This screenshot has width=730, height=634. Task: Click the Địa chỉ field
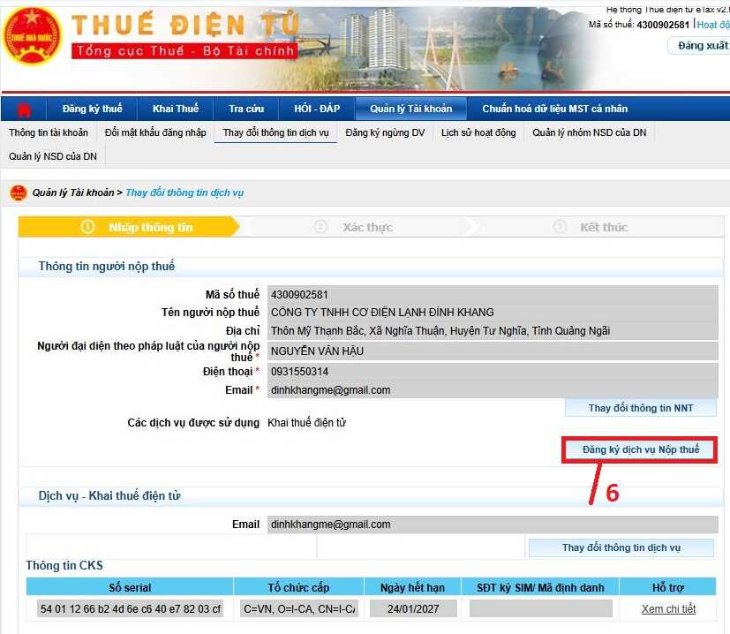pyautogui.click(x=493, y=331)
